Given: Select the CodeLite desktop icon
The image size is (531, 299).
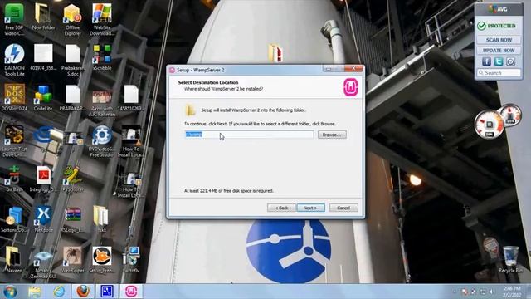Looking at the screenshot, I should click(x=43, y=98).
